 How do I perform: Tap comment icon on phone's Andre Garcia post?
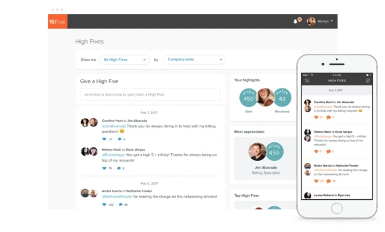pyautogui.click(x=329, y=181)
